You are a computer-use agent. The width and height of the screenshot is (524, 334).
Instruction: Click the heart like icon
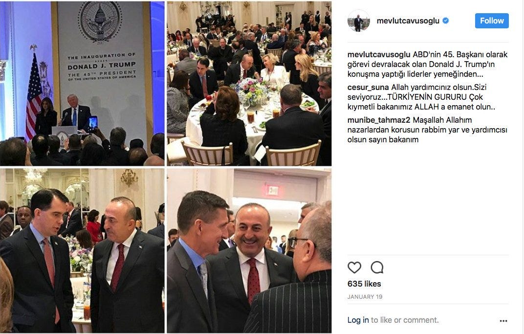(354, 267)
